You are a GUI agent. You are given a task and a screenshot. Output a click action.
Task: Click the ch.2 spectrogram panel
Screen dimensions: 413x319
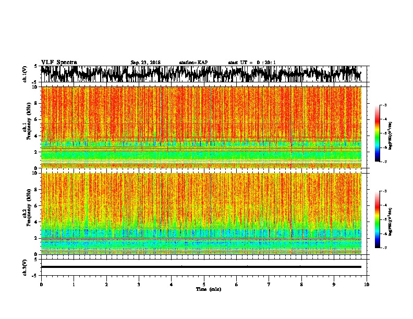click(201, 214)
